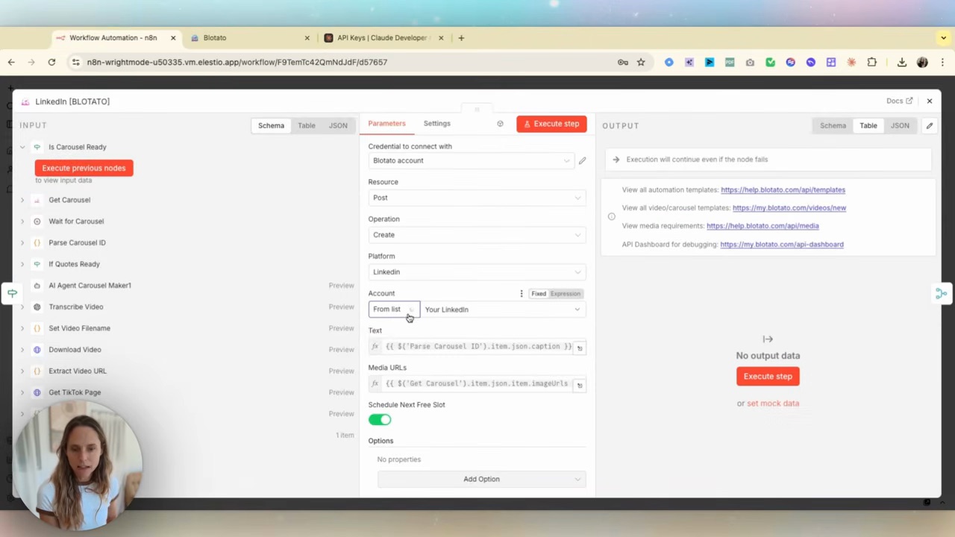This screenshot has height=537, width=955.
Task: Open the help.blotato.com/api/media link
Action: pos(763,226)
